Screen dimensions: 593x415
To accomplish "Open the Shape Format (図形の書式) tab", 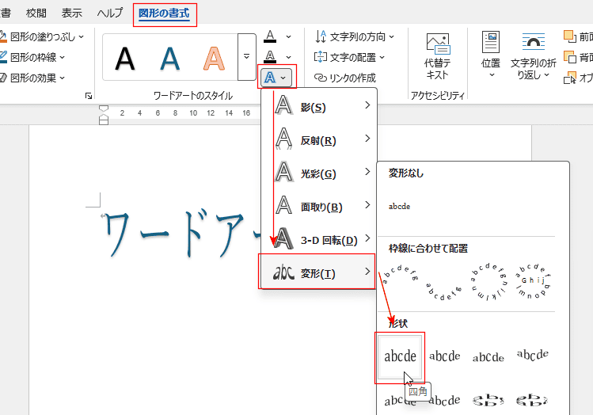I will (x=164, y=13).
